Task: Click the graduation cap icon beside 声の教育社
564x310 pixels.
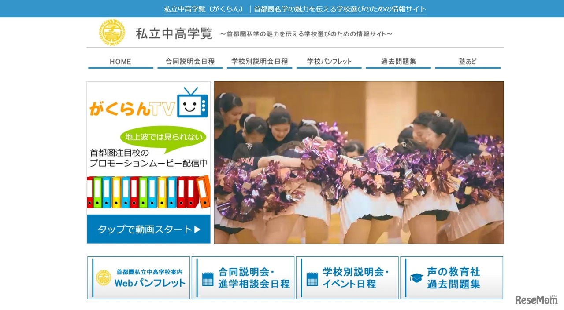Action: pos(416,278)
